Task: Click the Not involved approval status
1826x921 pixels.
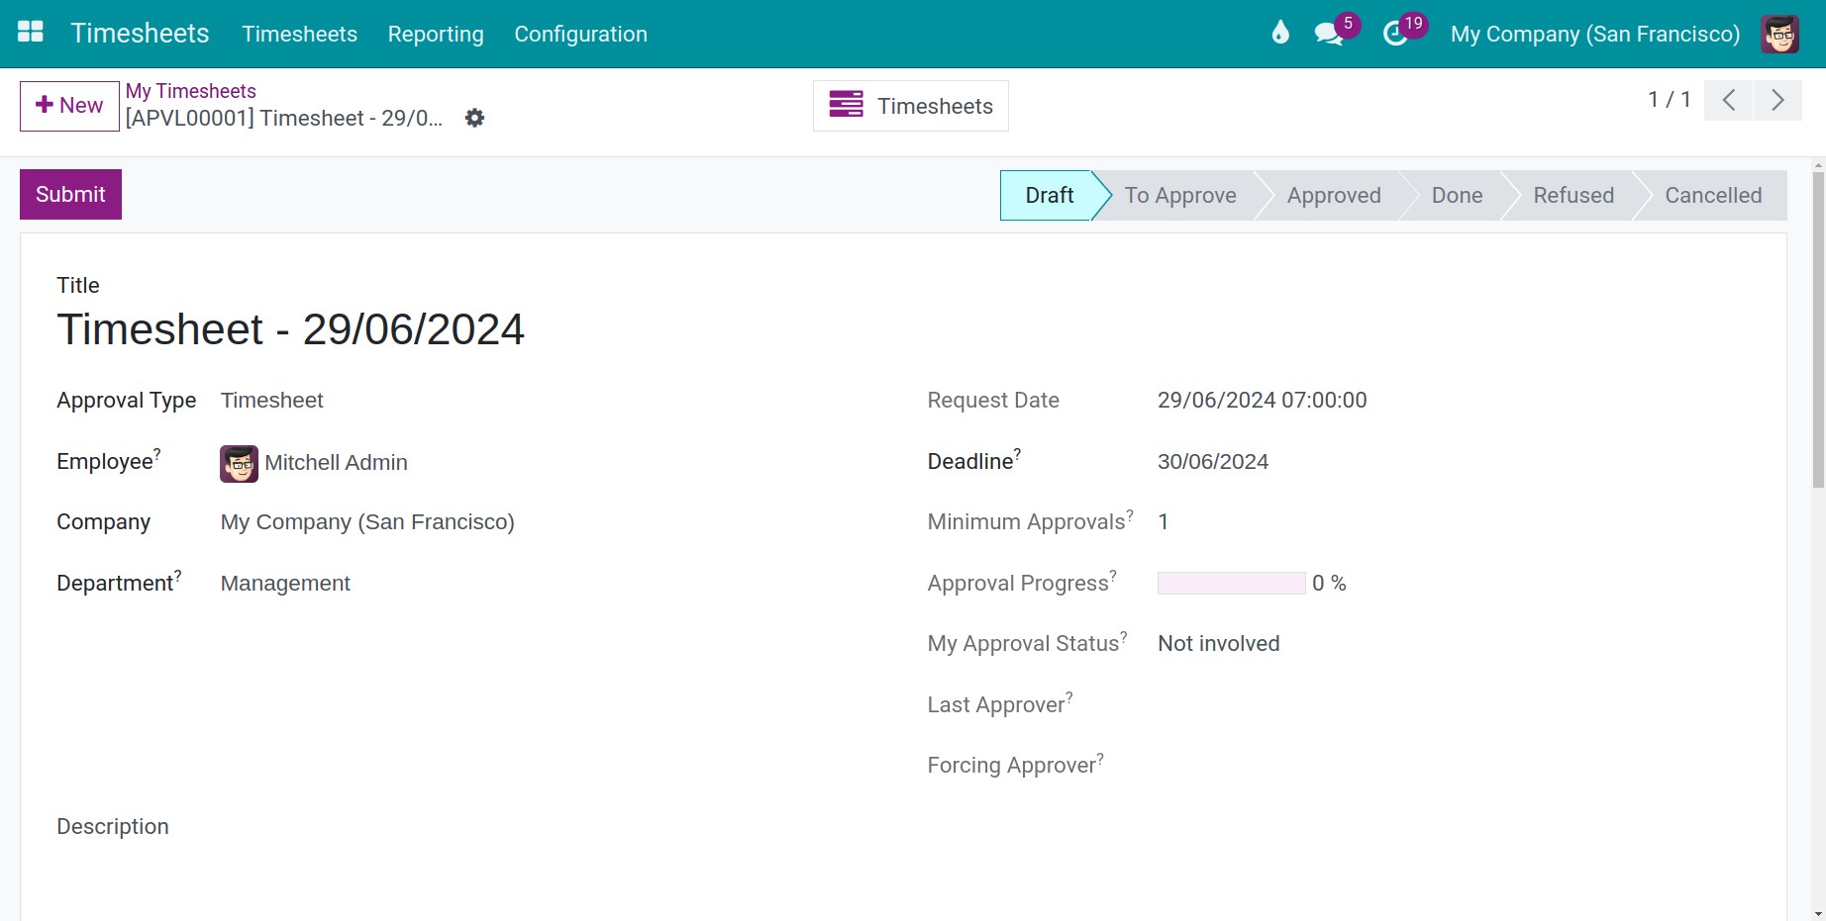Action: [x=1218, y=644]
